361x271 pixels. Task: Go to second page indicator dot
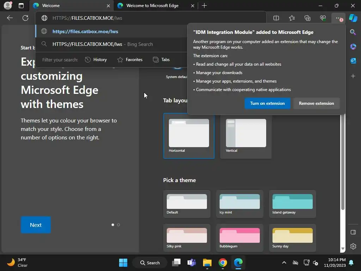[x=118, y=225]
